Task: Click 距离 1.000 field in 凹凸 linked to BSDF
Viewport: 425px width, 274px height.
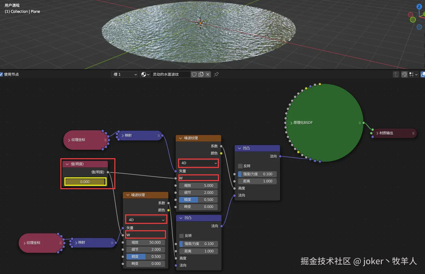Action: [257, 181]
